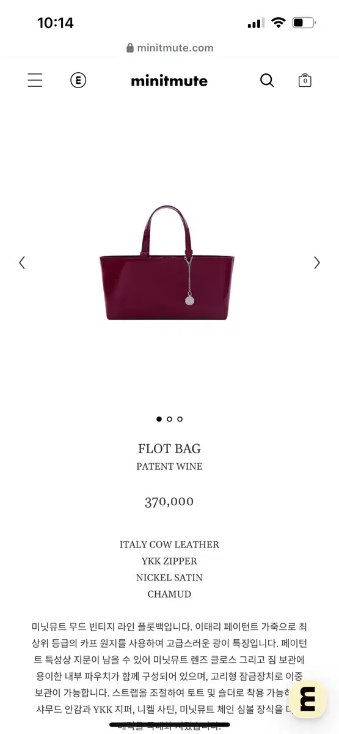Tap the yellow chat widget icon

click(x=308, y=699)
